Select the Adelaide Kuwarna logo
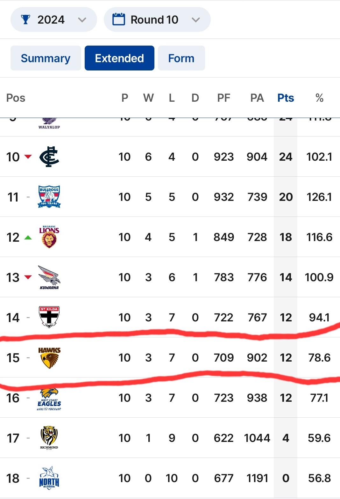Image resolution: width=340 pixels, height=499 pixels. pos(49,277)
